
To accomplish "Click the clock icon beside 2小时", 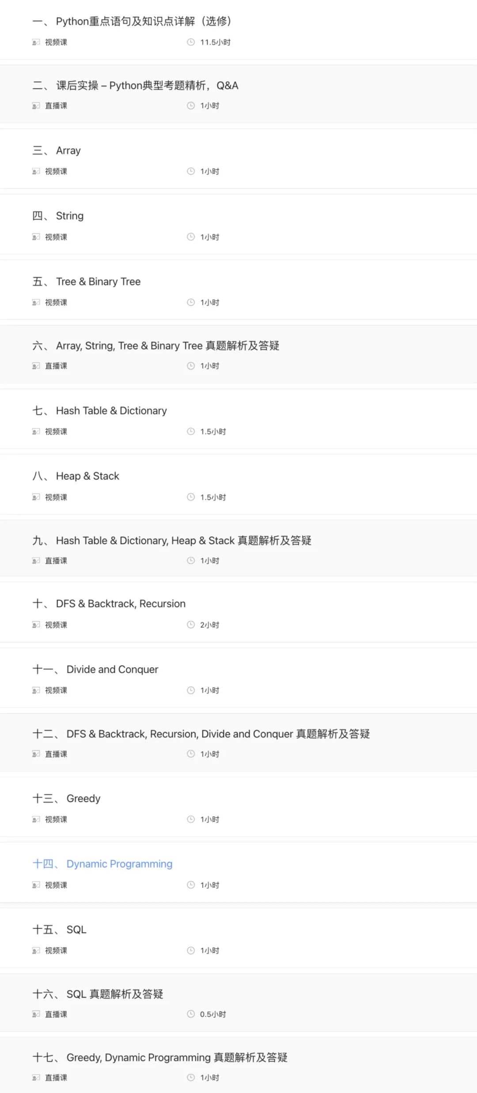I will coord(191,624).
